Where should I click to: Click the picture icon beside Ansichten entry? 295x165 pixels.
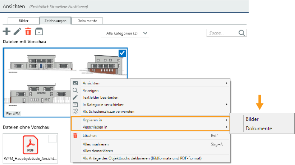click(x=75, y=83)
